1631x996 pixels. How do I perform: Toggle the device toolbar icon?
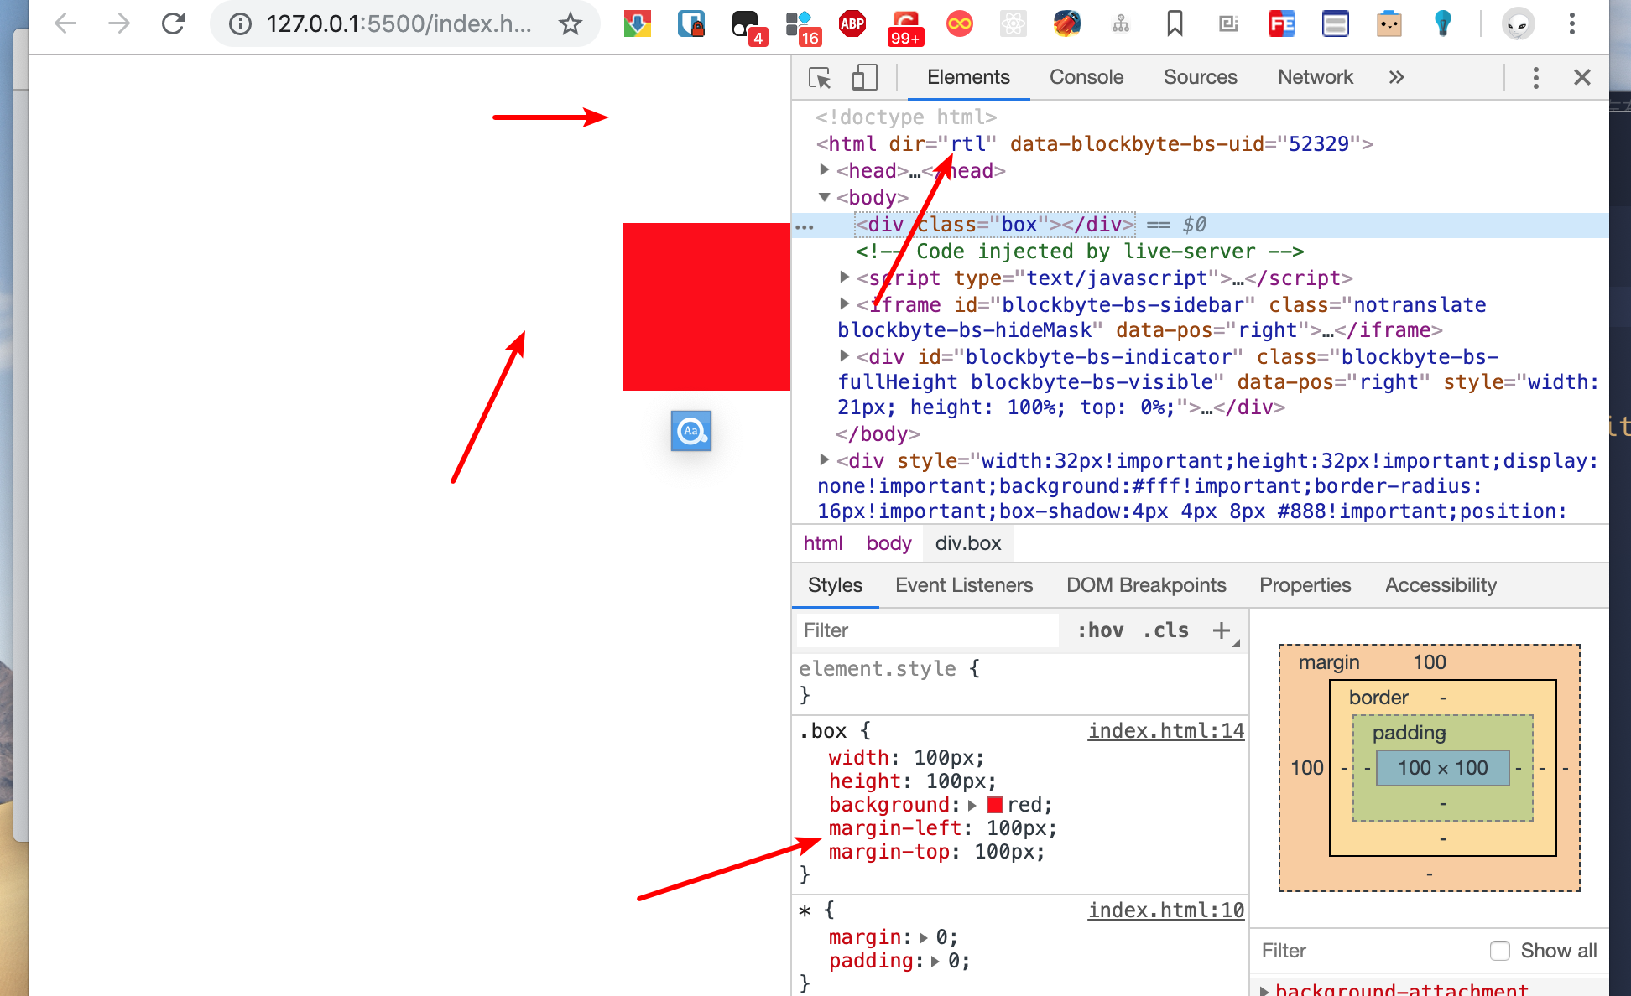click(x=864, y=78)
